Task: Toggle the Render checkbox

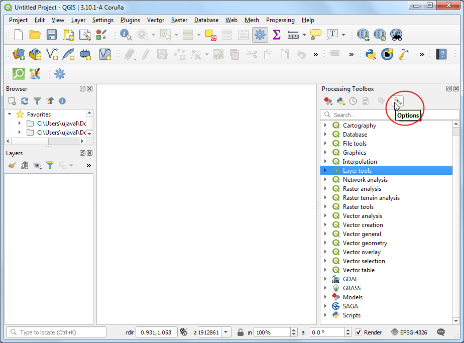Action: pyautogui.click(x=359, y=332)
